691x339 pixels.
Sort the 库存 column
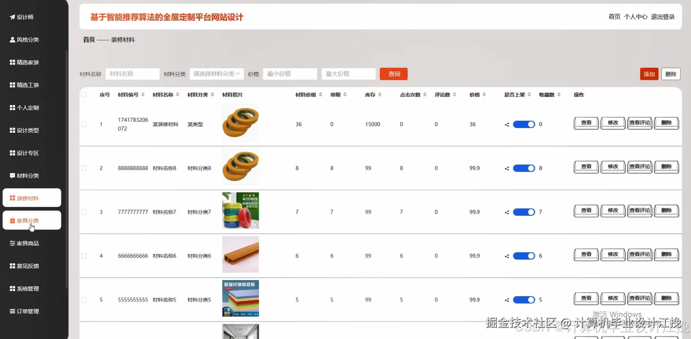click(379, 95)
